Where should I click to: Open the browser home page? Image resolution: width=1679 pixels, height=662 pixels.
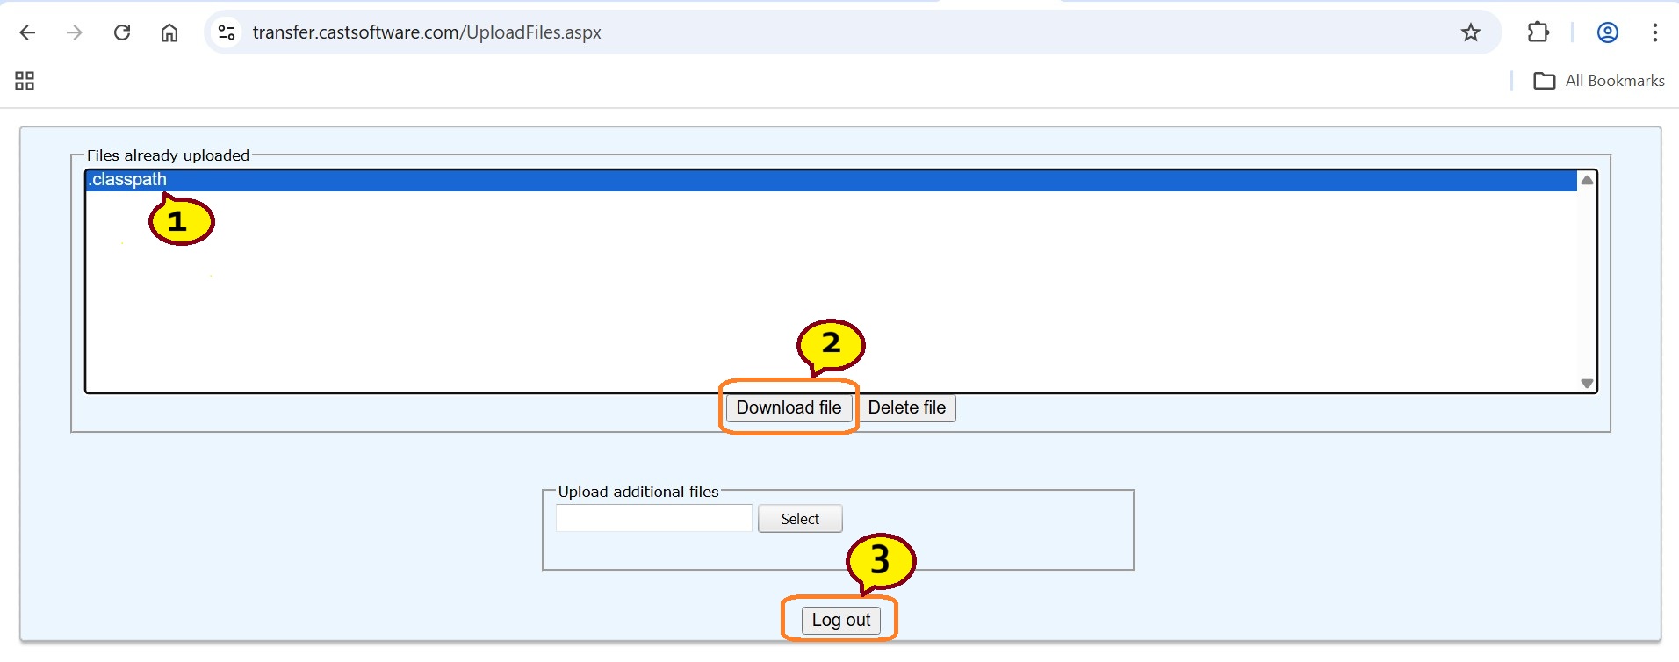tap(169, 32)
